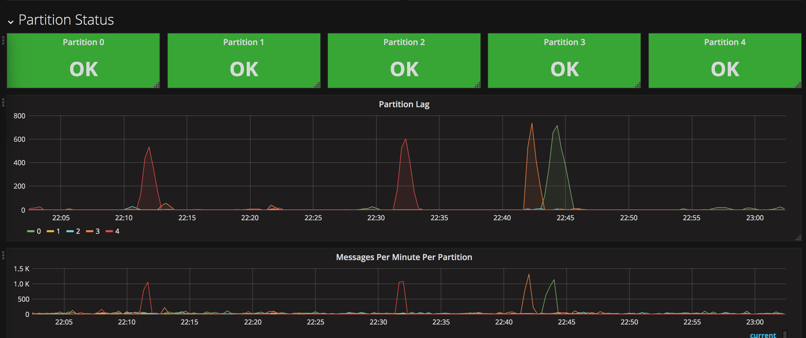Toggle series 0 in Partition Lag legend
Viewport: 806px width, 338px height.
click(38, 231)
